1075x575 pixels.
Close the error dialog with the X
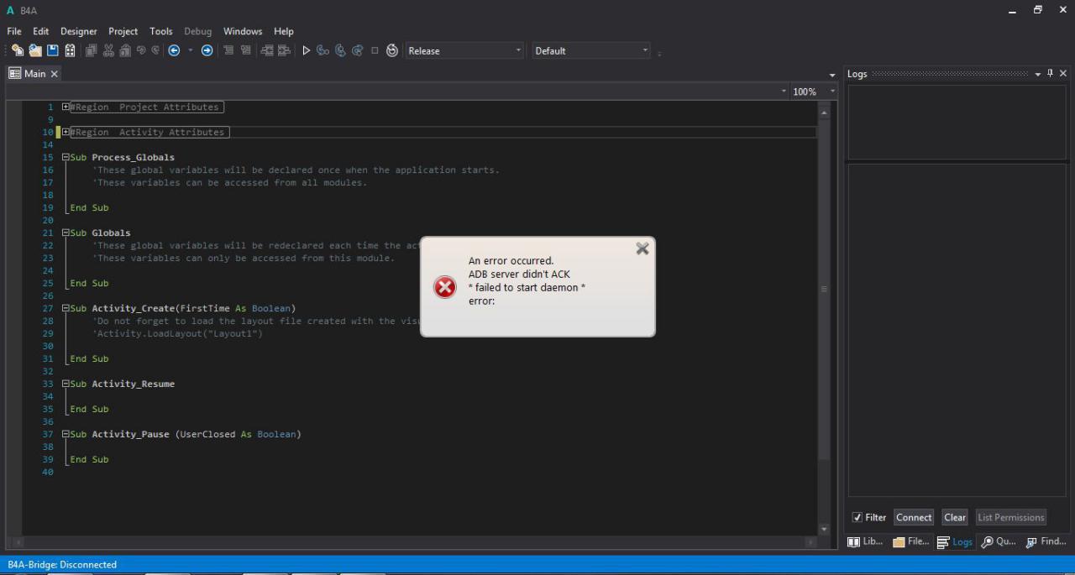click(x=642, y=248)
